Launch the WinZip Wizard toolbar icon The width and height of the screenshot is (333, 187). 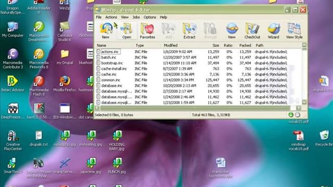click(273, 31)
